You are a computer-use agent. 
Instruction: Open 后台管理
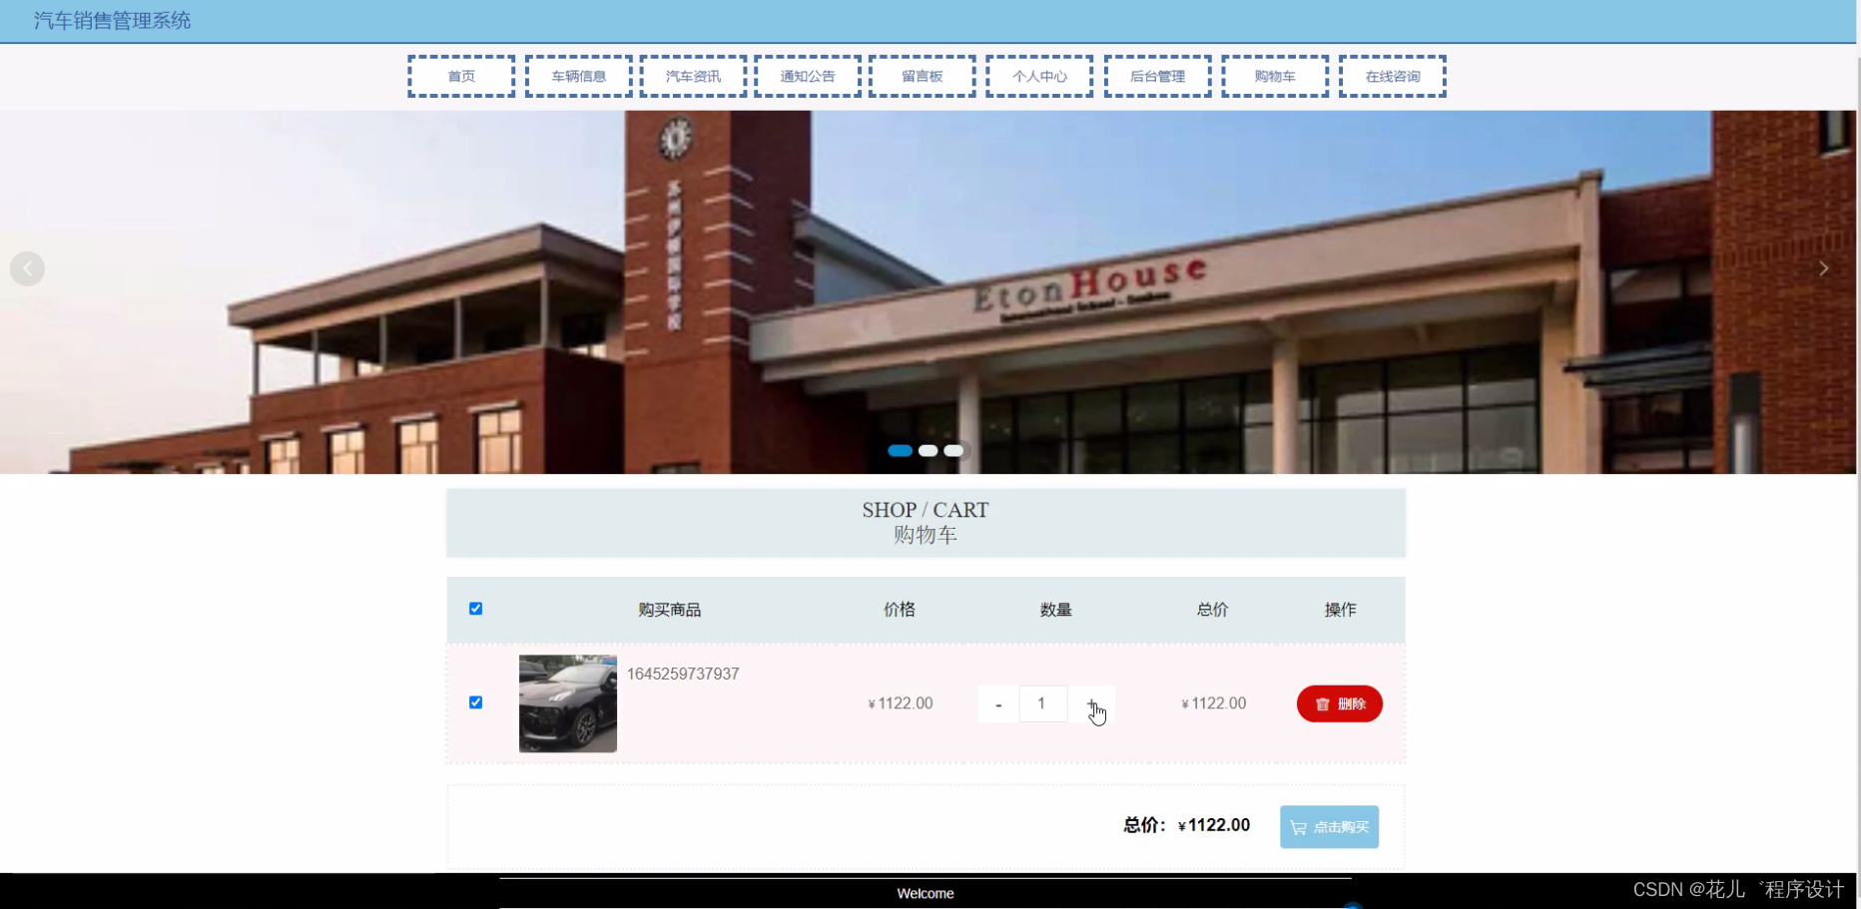[1157, 76]
